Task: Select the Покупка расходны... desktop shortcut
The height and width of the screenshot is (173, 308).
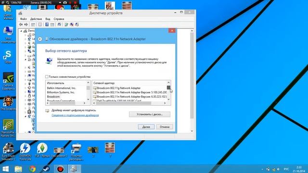Action: [x=76, y=152]
